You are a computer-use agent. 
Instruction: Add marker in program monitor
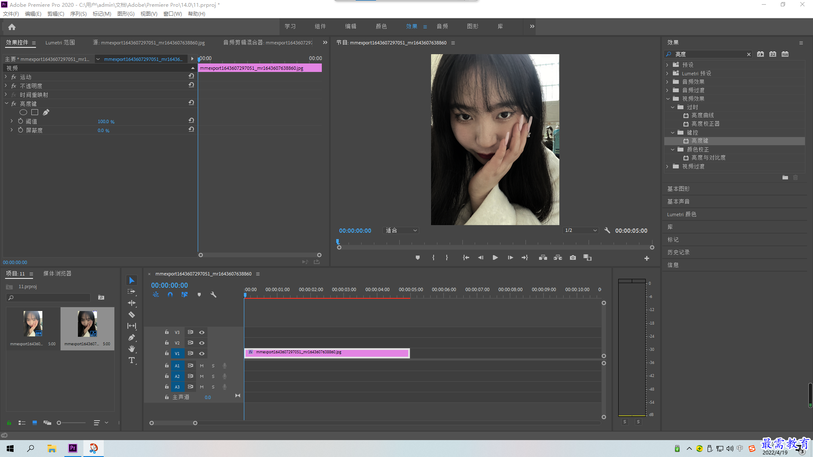pos(418,257)
